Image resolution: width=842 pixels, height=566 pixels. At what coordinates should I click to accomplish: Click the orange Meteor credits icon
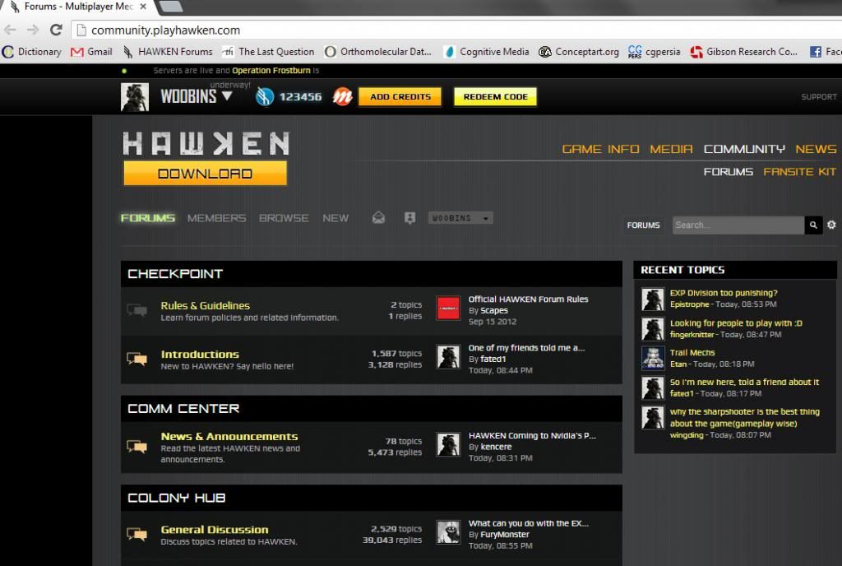(x=342, y=96)
